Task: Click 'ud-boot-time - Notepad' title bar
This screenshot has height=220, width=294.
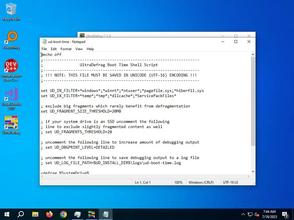Action: 67,42
